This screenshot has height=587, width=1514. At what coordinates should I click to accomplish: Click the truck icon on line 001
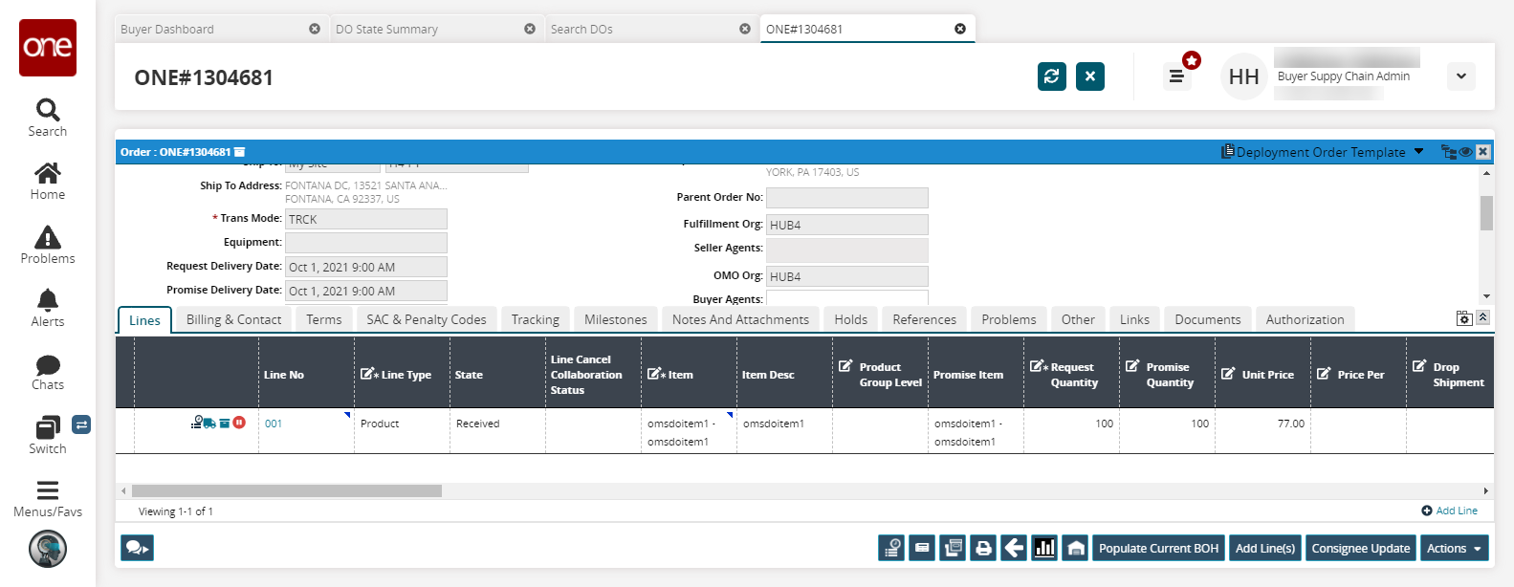pyautogui.click(x=208, y=423)
